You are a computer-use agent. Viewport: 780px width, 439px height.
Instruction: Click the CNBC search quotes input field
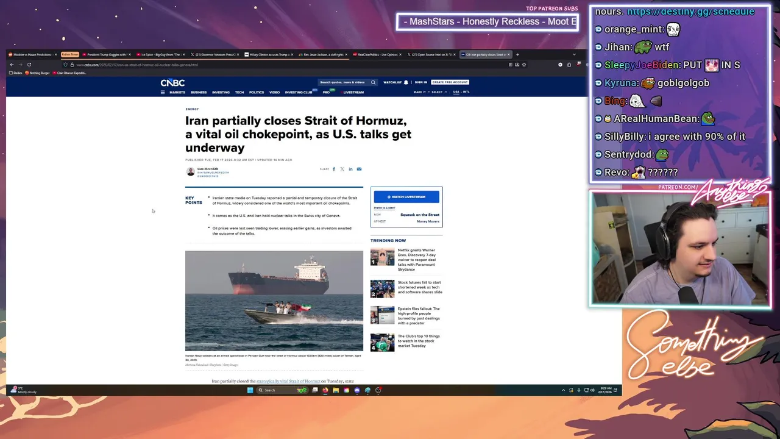(343, 82)
